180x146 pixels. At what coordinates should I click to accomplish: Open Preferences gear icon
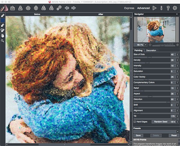tap(175, 8)
